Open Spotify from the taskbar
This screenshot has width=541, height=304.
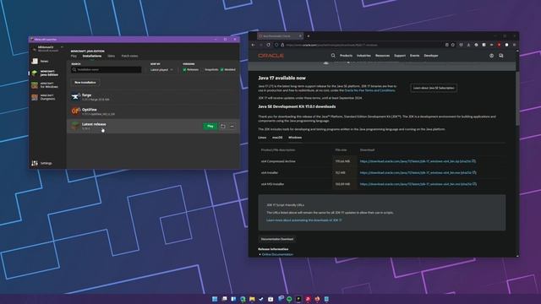point(289,299)
